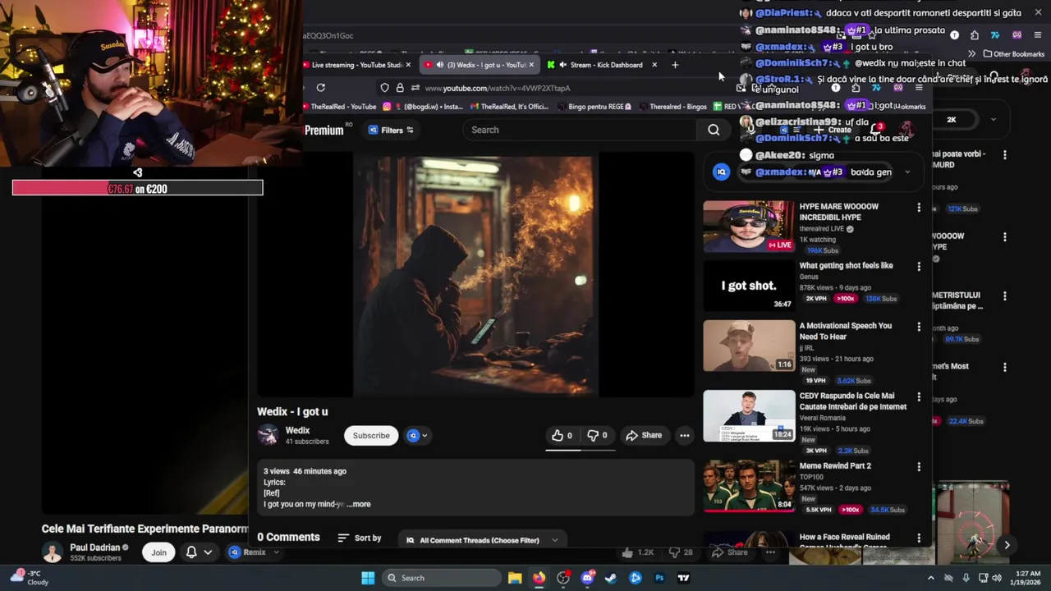Click the Wedix channel avatar
The image size is (1051, 591).
point(268,435)
